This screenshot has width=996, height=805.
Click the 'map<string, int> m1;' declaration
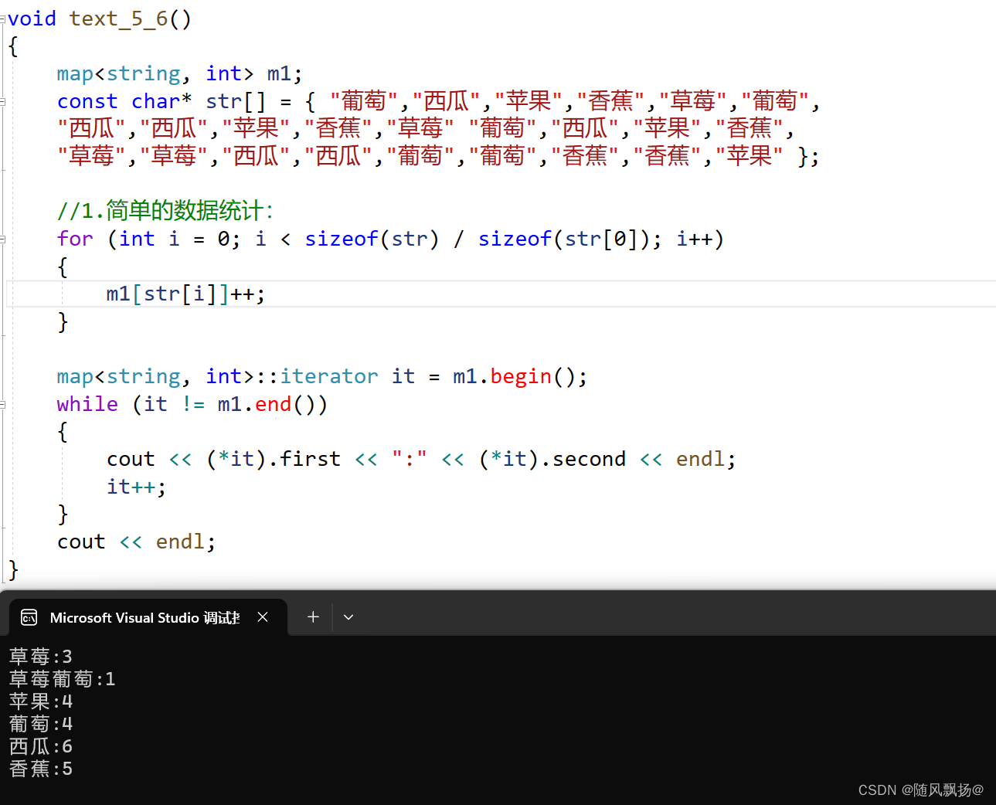pos(179,74)
